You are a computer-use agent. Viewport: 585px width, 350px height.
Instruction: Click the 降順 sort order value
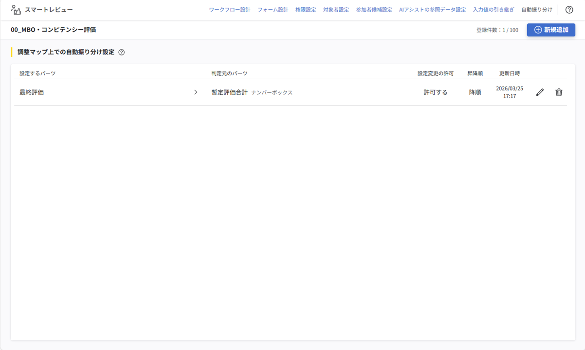[x=474, y=92]
